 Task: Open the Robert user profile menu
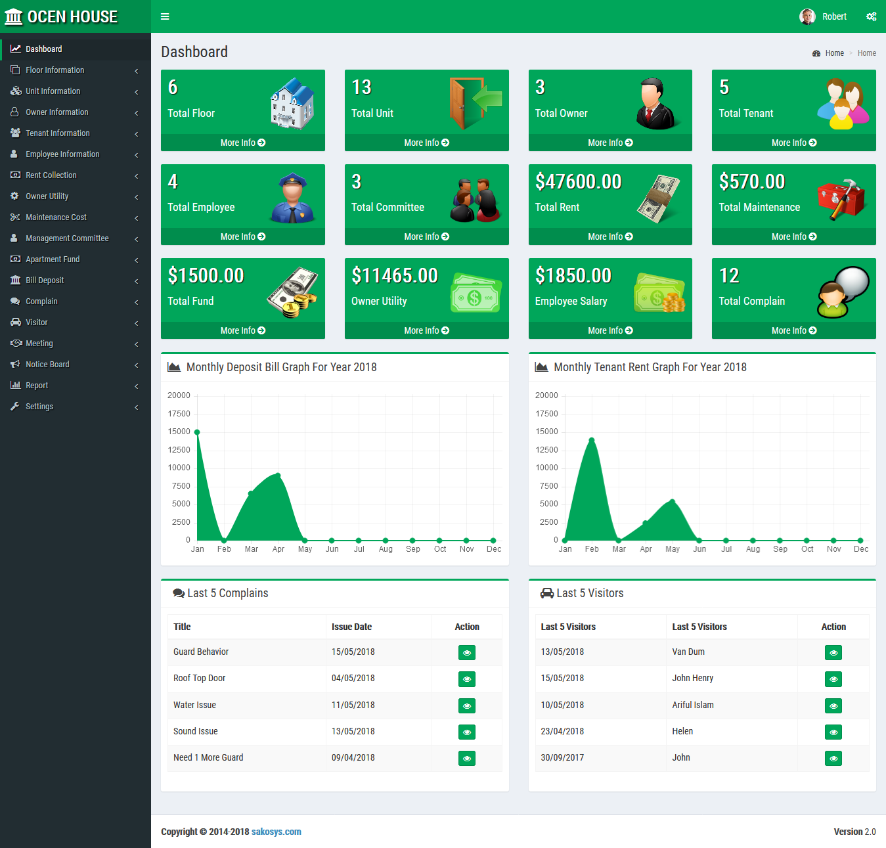[824, 16]
